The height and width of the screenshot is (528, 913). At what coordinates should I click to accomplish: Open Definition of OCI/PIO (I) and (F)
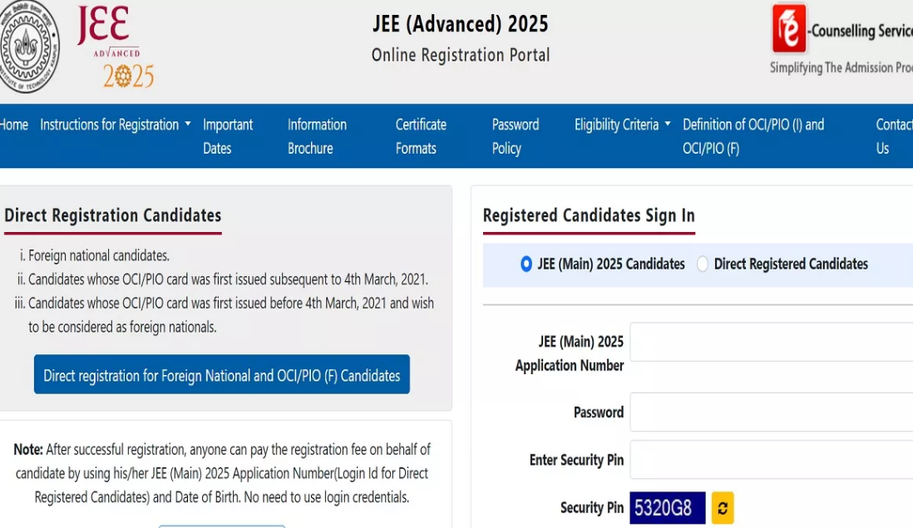pyautogui.click(x=753, y=136)
